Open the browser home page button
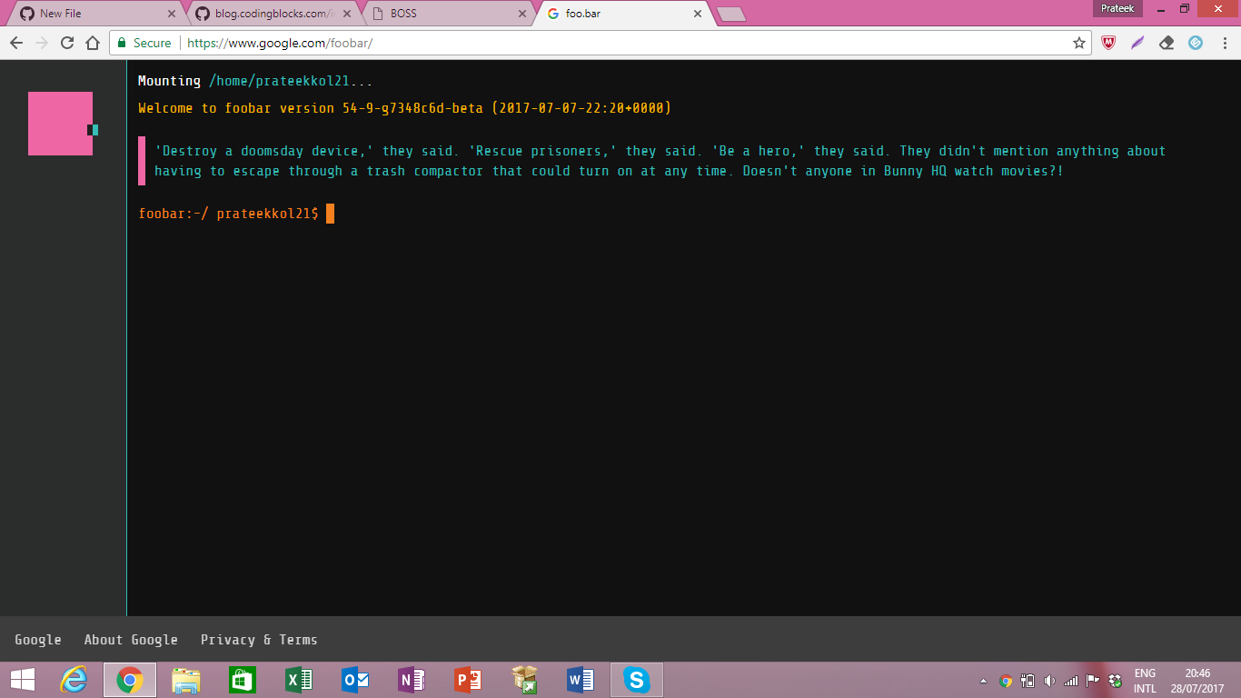This screenshot has height=698, width=1241. pos(93,43)
